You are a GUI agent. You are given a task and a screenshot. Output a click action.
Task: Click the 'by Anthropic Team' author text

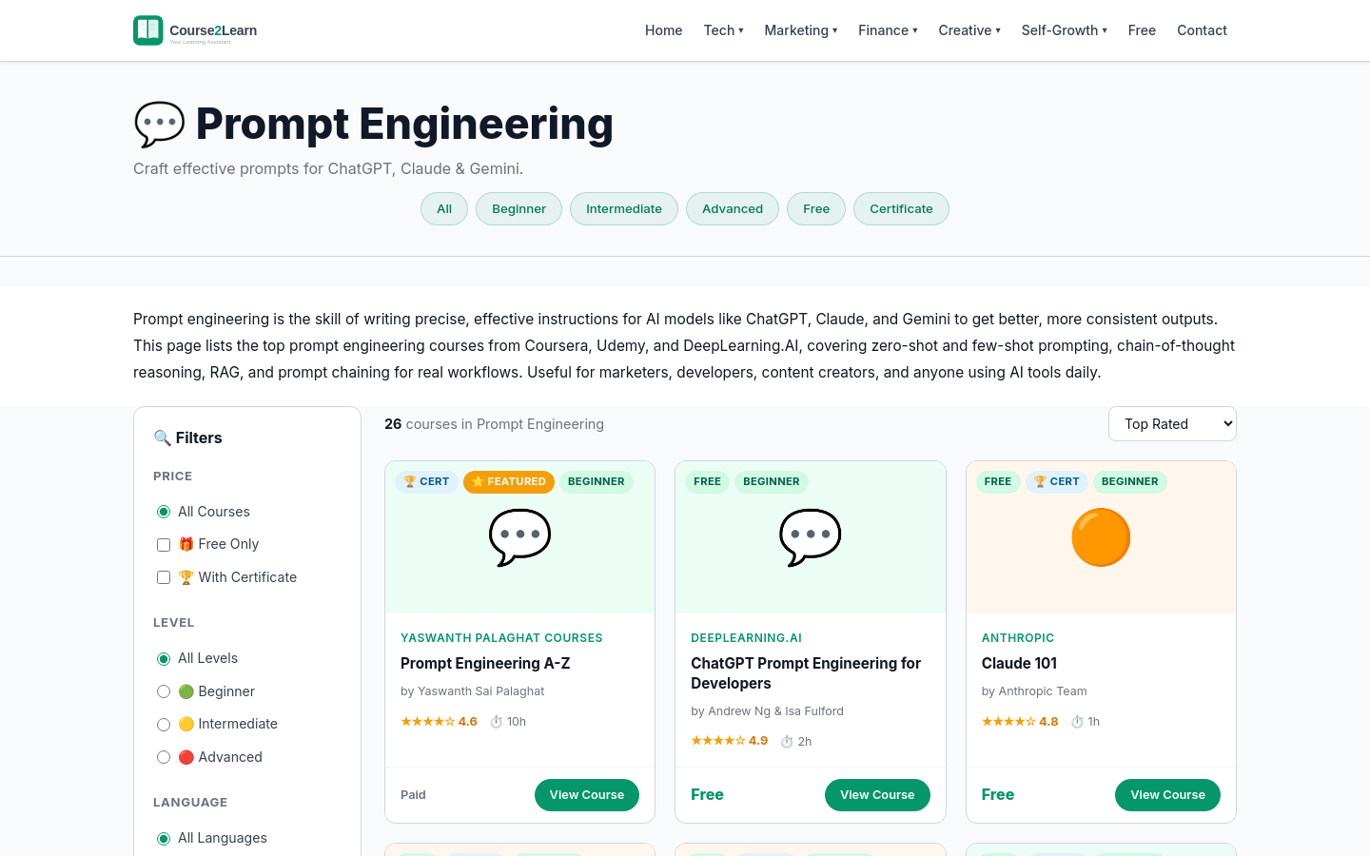(x=1034, y=691)
